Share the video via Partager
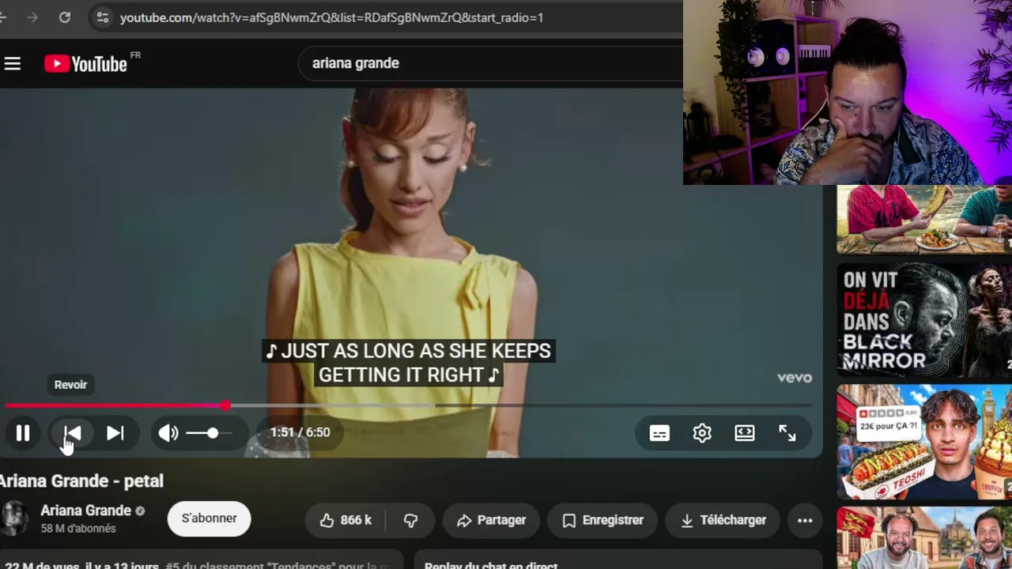The height and width of the screenshot is (569, 1012). pyautogui.click(x=491, y=520)
